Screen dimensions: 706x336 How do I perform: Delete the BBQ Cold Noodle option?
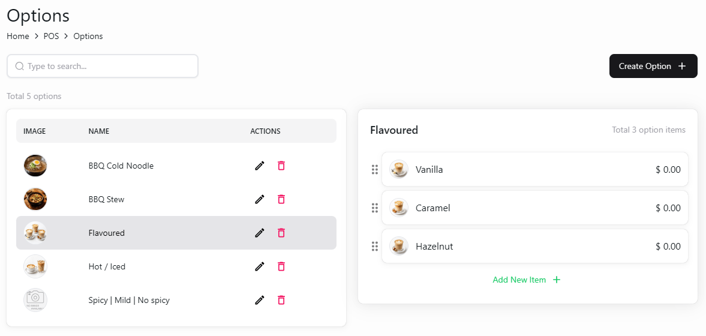click(281, 166)
